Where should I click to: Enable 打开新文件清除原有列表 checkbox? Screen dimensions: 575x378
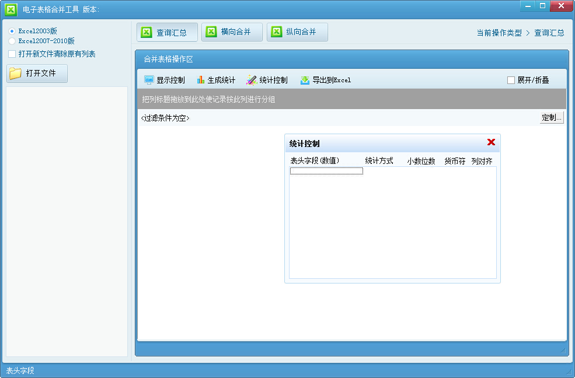[x=12, y=54]
